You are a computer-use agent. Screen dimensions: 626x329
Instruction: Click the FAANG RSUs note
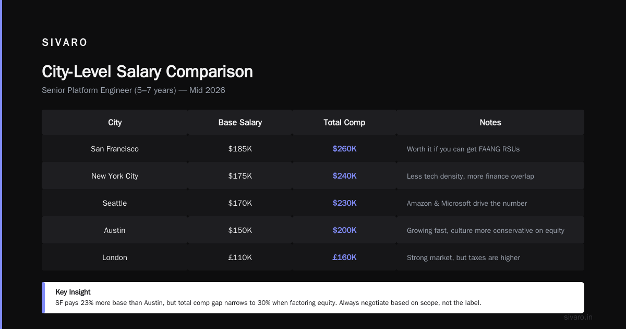tap(463, 149)
